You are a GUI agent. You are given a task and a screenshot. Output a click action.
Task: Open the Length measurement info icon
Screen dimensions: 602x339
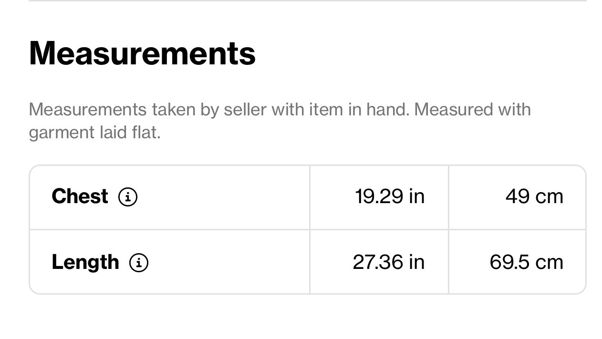click(139, 263)
